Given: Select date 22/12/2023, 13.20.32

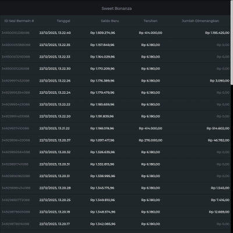Looking at the screenshot, I should pos(55,152).
